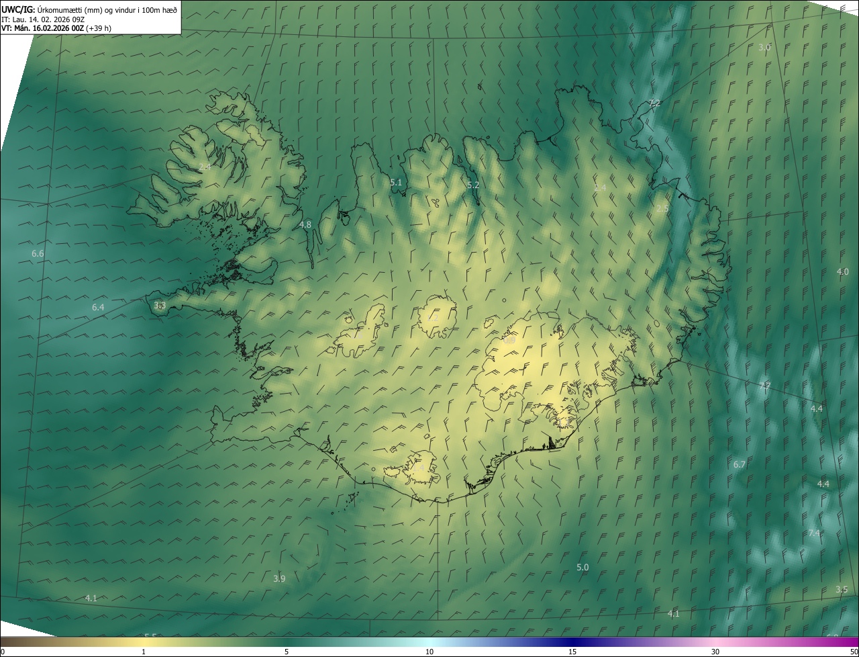Click the 5.2 value label

(x=473, y=185)
